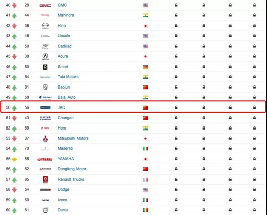Open the Maserati brand link

click(x=65, y=148)
